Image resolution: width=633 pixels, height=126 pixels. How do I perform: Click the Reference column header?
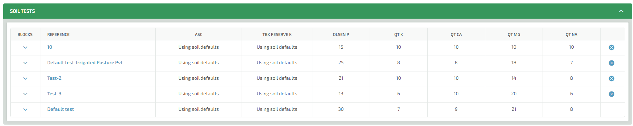click(58, 35)
